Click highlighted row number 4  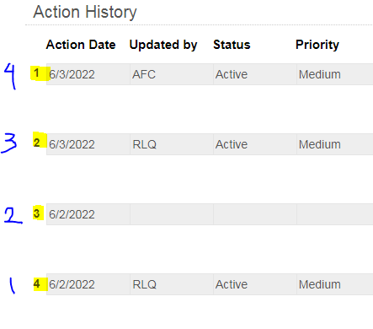[37, 283]
